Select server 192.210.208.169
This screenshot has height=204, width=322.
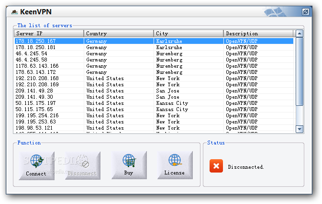point(154,84)
